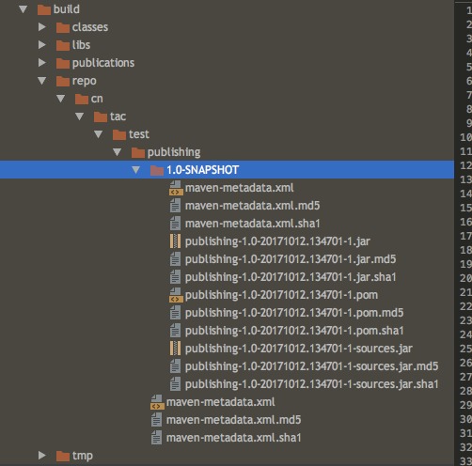Viewport: 472px width, 466px height.
Task: Click the file icon of pom.sha1
Action: tap(175, 331)
